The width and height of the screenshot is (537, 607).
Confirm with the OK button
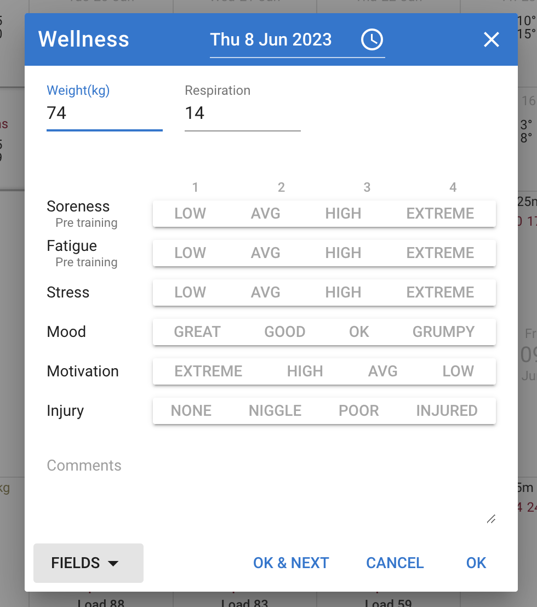(x=476, y=563)
